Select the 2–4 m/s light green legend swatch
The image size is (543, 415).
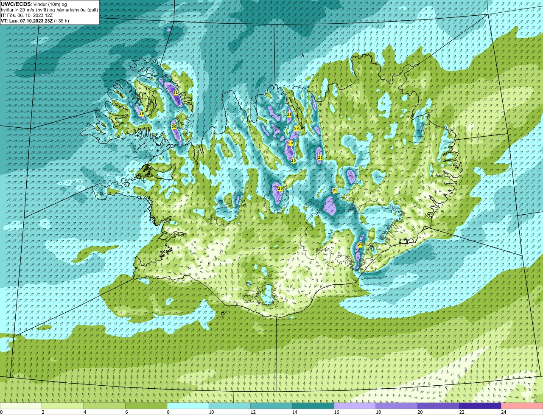pyautogui.click(x=63, y=406)
